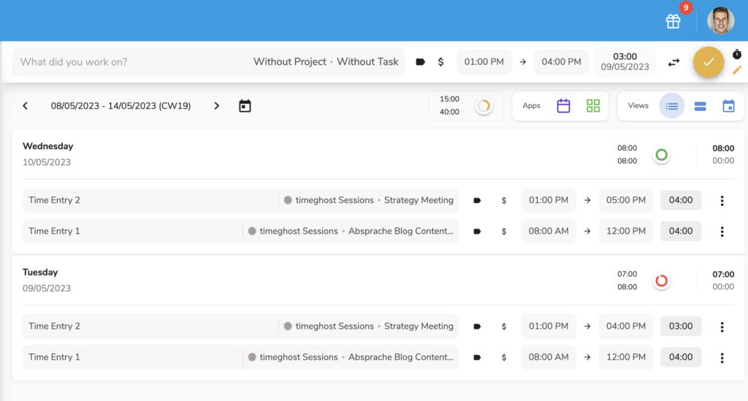Click the swap arrows icon in entry bar
748x401 pixels.
pyautogui.click(x=673, y=62)
